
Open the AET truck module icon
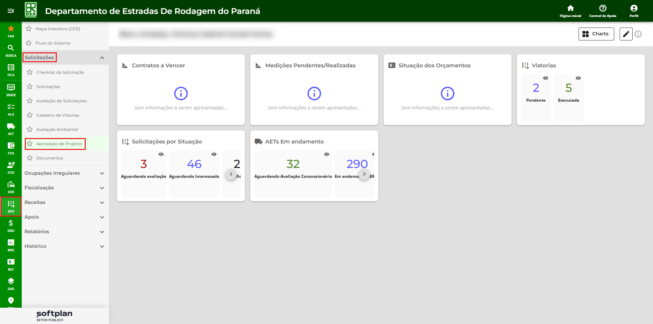[11, 128]
